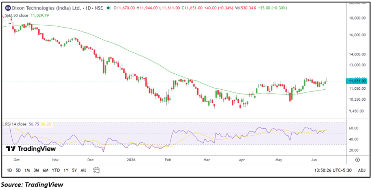Click the 14,000.00 price axis label
Screen dimensions: 371x190
tap(358, 54)
